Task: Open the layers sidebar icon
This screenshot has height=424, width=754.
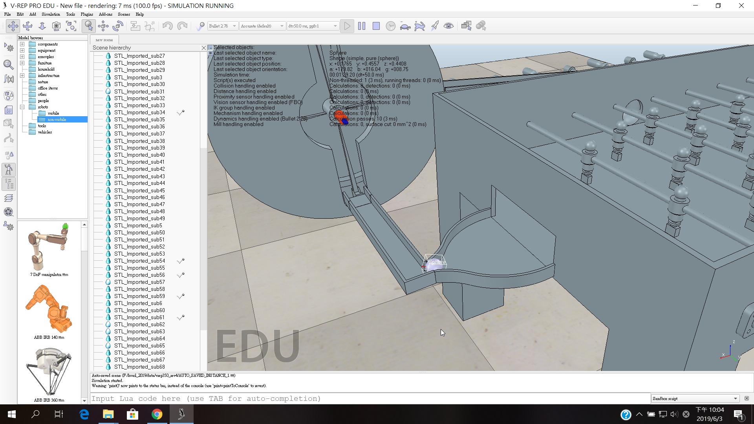Action: [9, 198]
